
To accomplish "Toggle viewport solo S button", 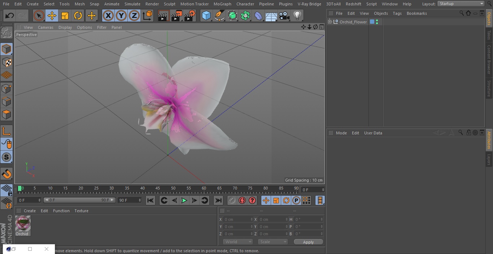I will [6, 157].
